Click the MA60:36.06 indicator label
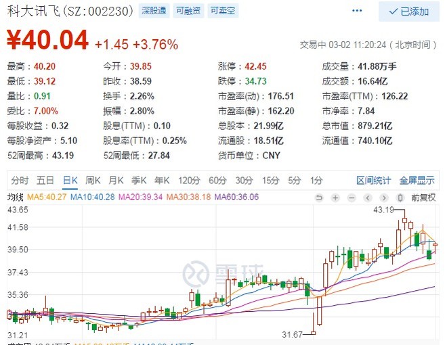The image size is (447, 345). 236,197
